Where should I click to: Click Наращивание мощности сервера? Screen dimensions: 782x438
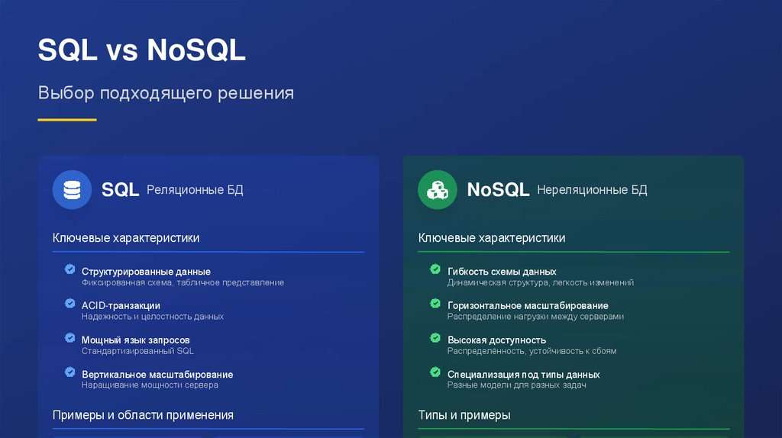point(150,385)
